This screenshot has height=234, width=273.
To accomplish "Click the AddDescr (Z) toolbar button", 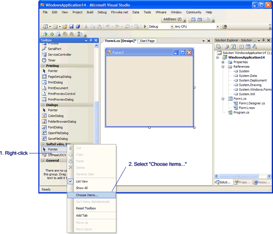I will [172, 19].
